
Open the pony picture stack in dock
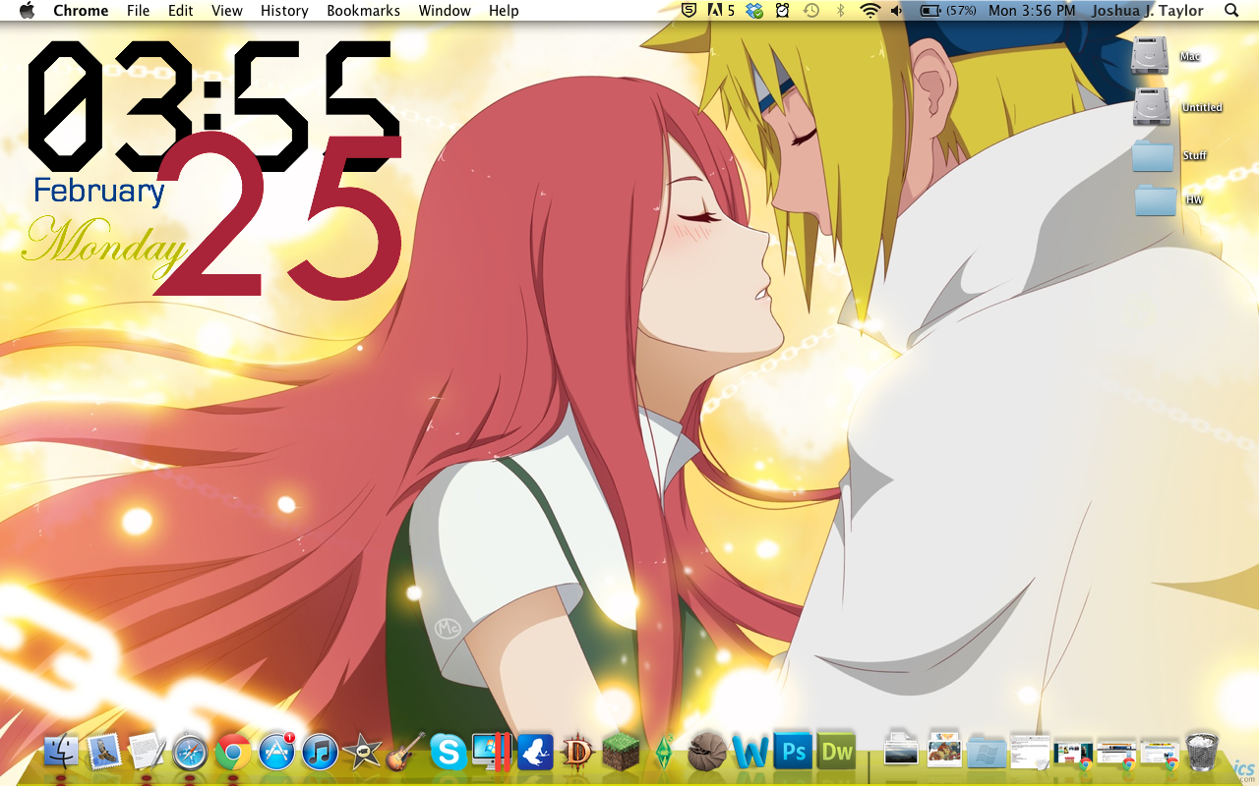coord(944,751)
